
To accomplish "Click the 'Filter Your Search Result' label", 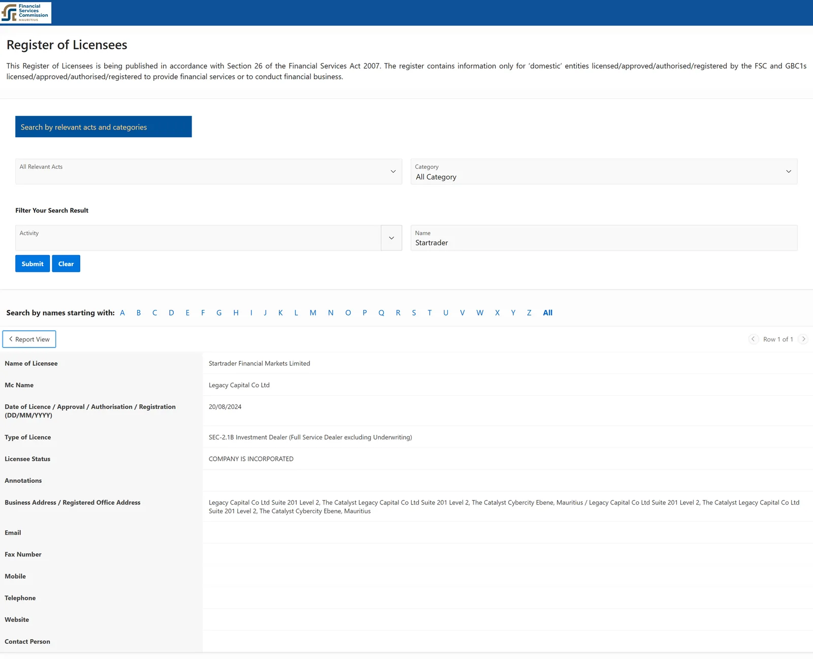I will (x=52, y=210).
